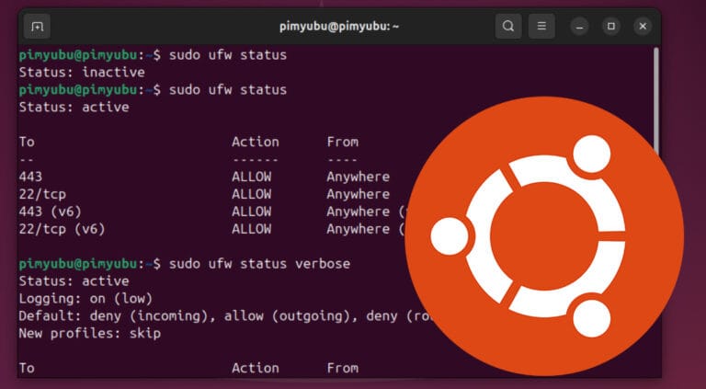
Task: Click the terminal vertical scrollbar
Action: pyautogui.click(x=655, y=101)
